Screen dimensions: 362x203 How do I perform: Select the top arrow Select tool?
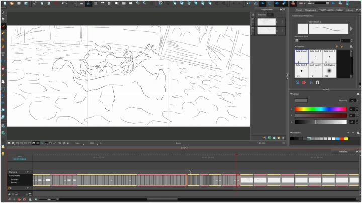[x=4, y=12]
